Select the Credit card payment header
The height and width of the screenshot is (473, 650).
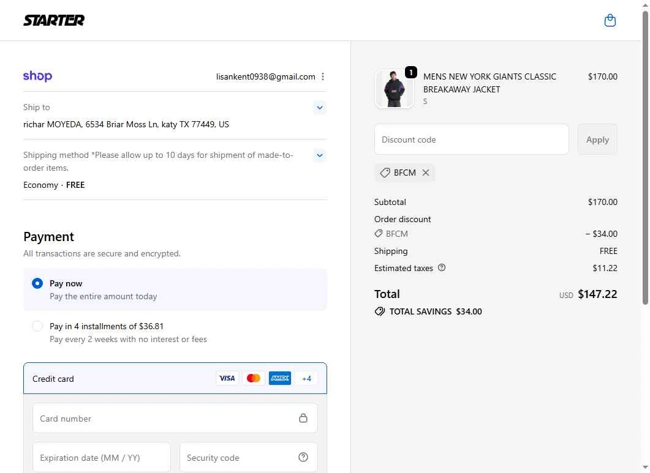pyautogui.click(x=175, y=378)
